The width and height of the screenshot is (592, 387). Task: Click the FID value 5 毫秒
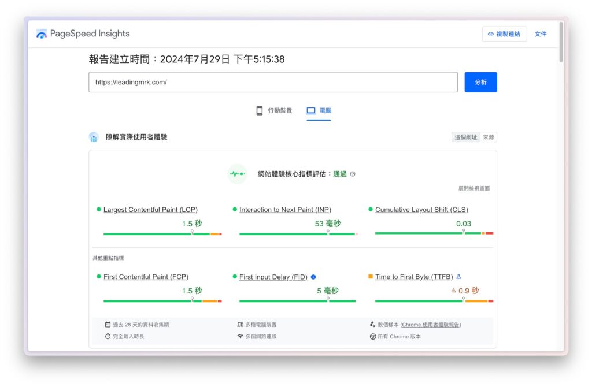(x=328, y=291)
